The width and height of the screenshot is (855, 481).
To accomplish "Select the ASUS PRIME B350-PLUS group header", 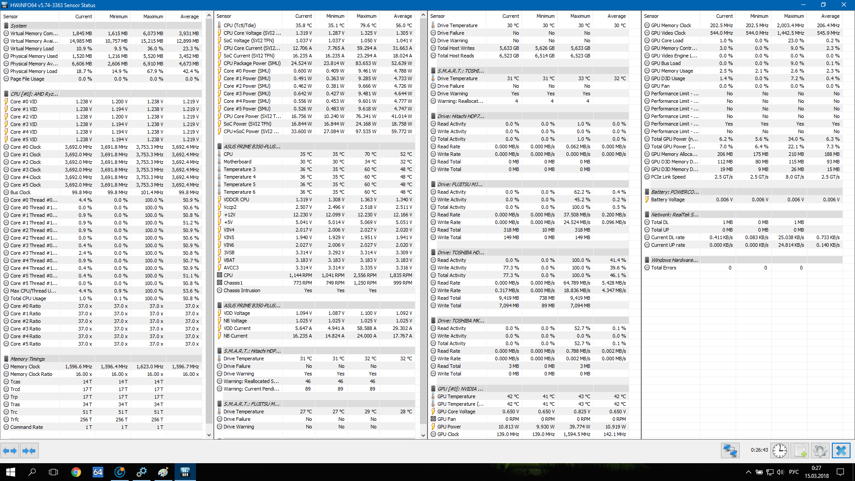I will pyautogui.click(x=252, y=147).
